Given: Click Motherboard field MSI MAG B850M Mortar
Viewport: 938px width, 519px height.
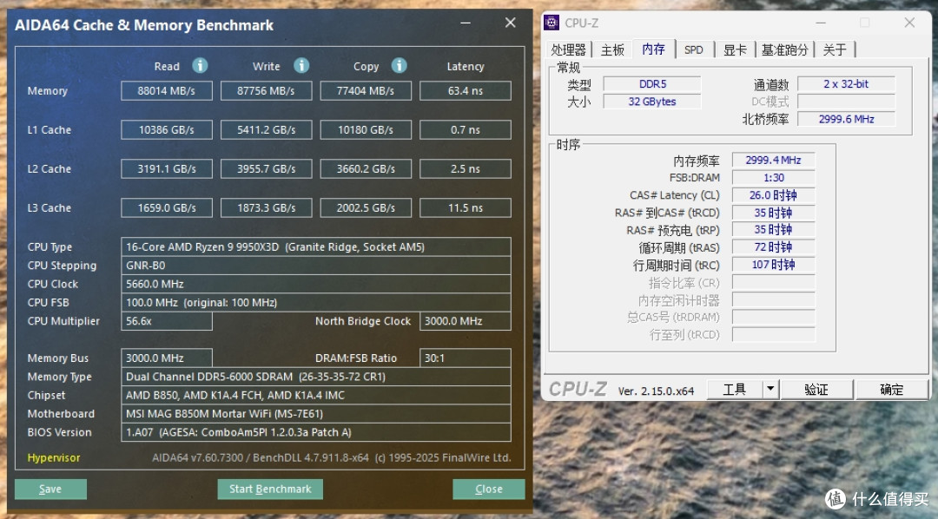Looking at the screenshot, I should coord(316,414).
